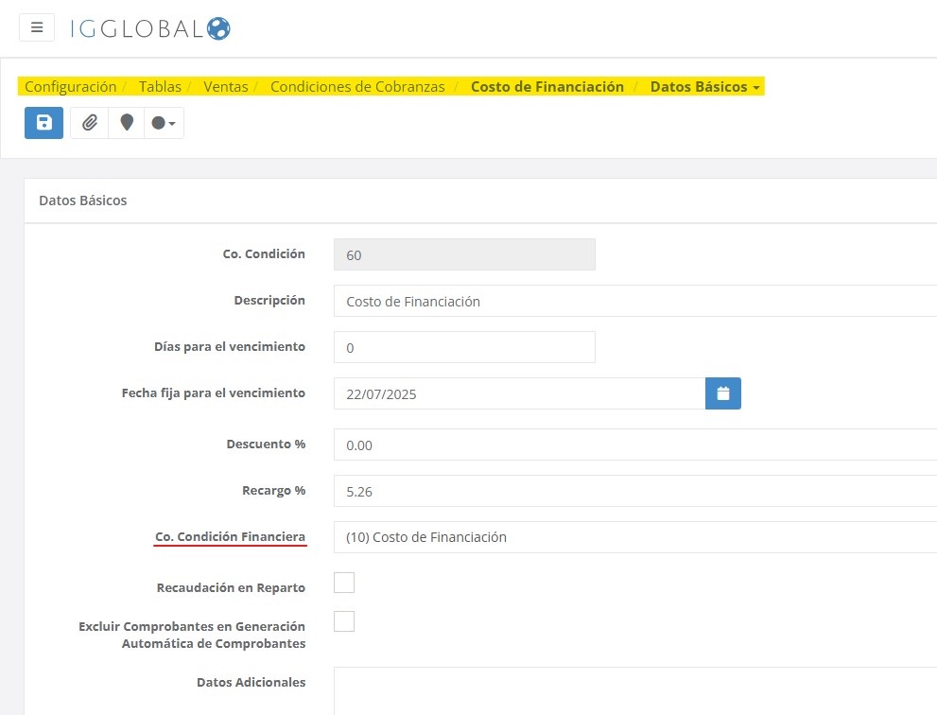Expand the circle status dropdown in the toolbar

(164, 123)
